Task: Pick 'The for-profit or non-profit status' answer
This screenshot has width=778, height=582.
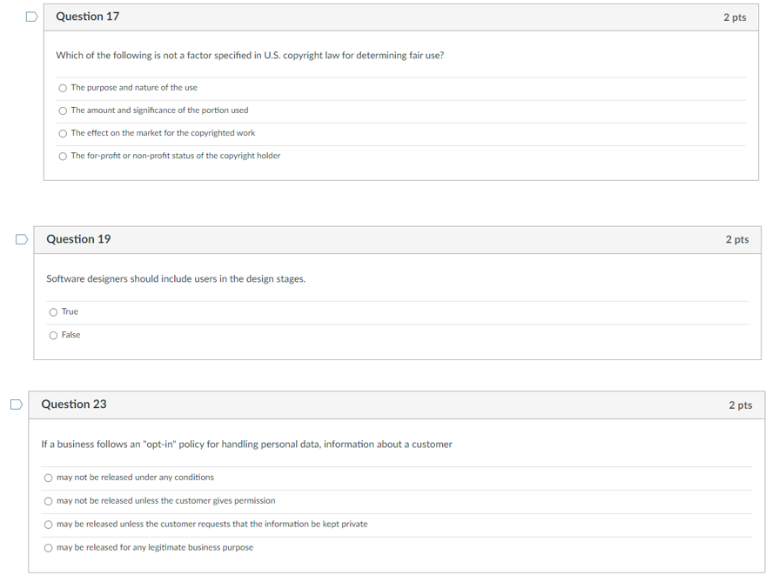Action: 63,157
